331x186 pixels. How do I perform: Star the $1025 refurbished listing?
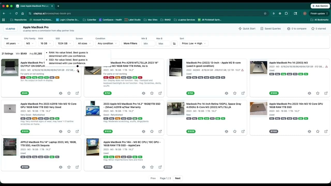[69, 131]
